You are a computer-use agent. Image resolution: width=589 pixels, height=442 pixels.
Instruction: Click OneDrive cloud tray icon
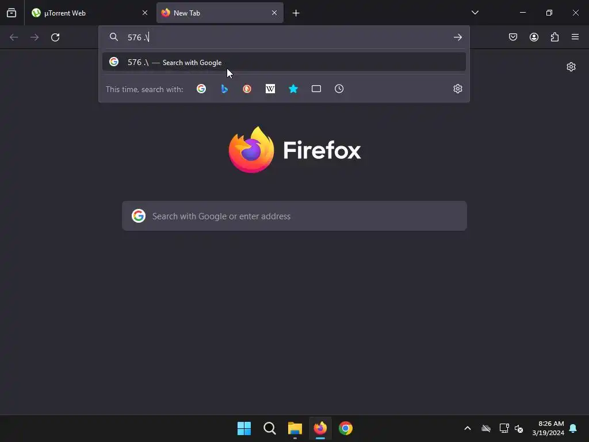click(486, 428)
